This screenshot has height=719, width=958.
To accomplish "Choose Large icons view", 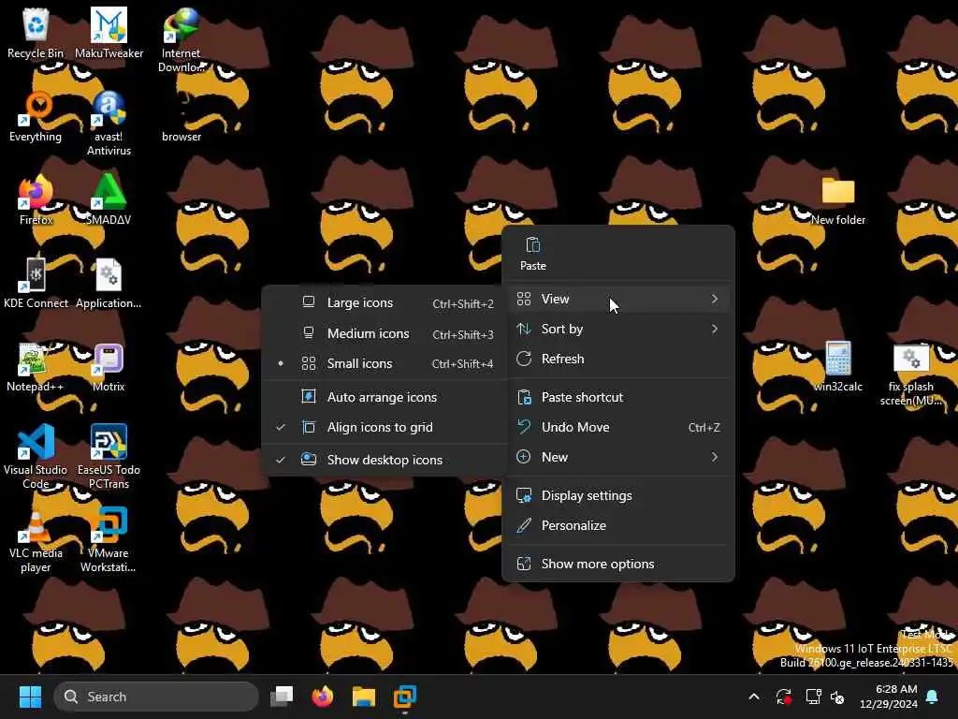I will point(386,302).
